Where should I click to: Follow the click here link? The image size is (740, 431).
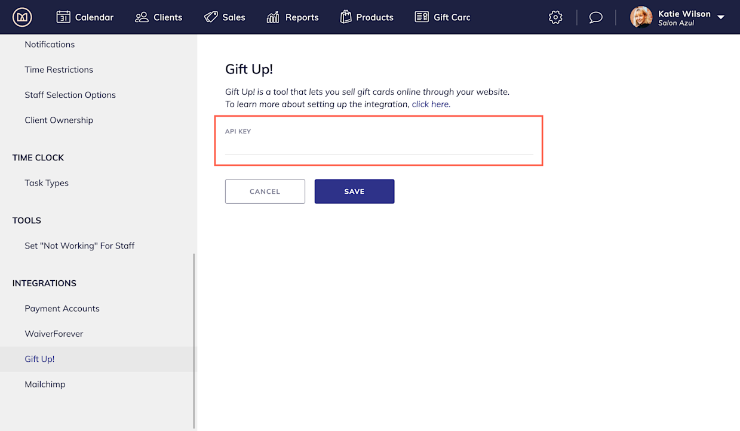[430, 104]
